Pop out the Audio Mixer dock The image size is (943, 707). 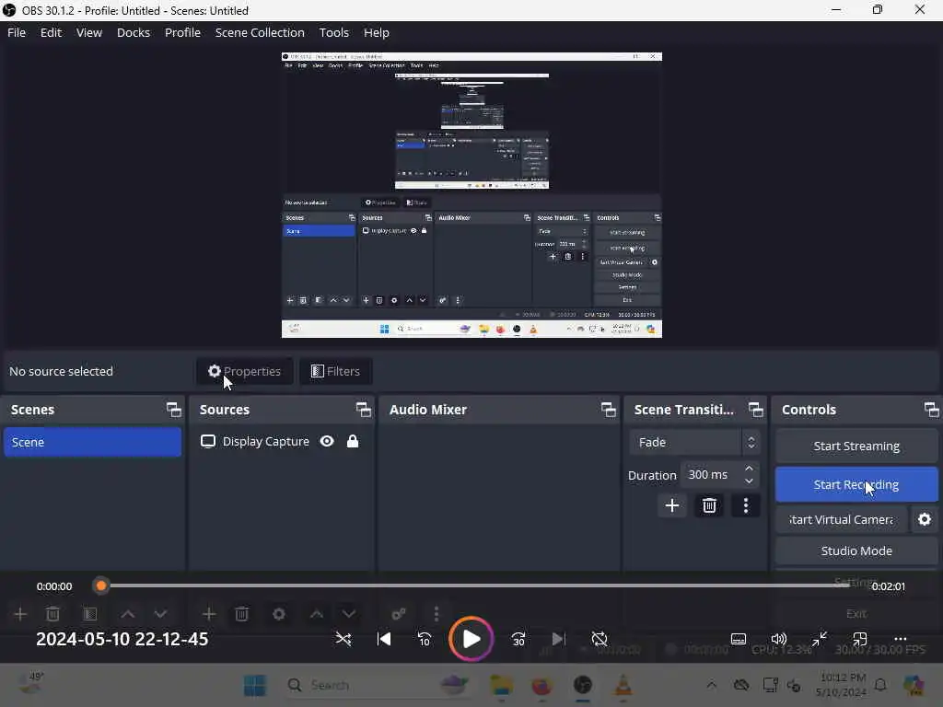click(609, 410)
